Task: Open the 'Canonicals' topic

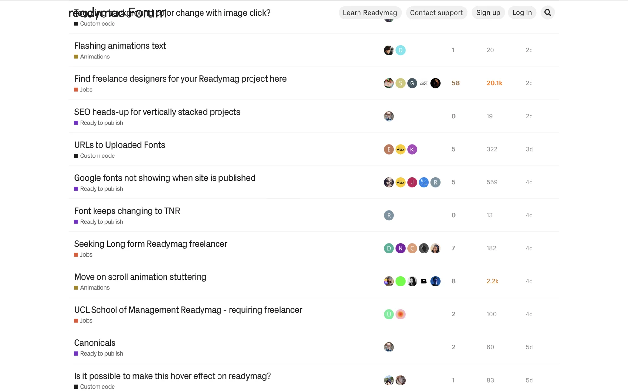Action: click(95, 343)
